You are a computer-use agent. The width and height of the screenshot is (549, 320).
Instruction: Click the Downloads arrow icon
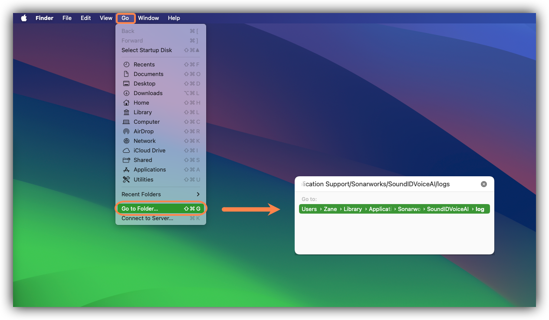126,93
